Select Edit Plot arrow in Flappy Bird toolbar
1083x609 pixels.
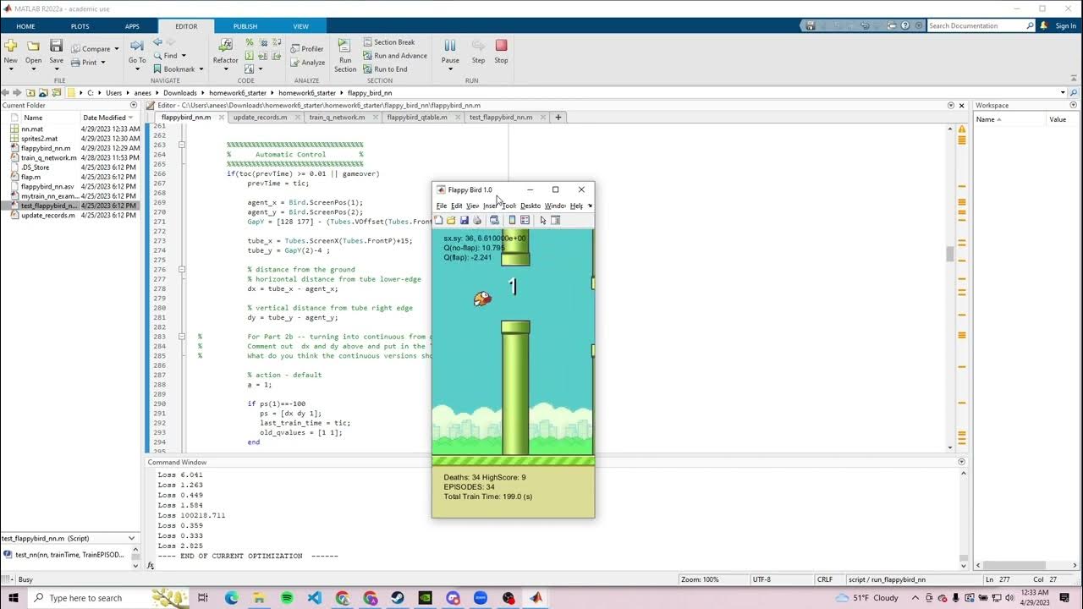pos(543,221)
